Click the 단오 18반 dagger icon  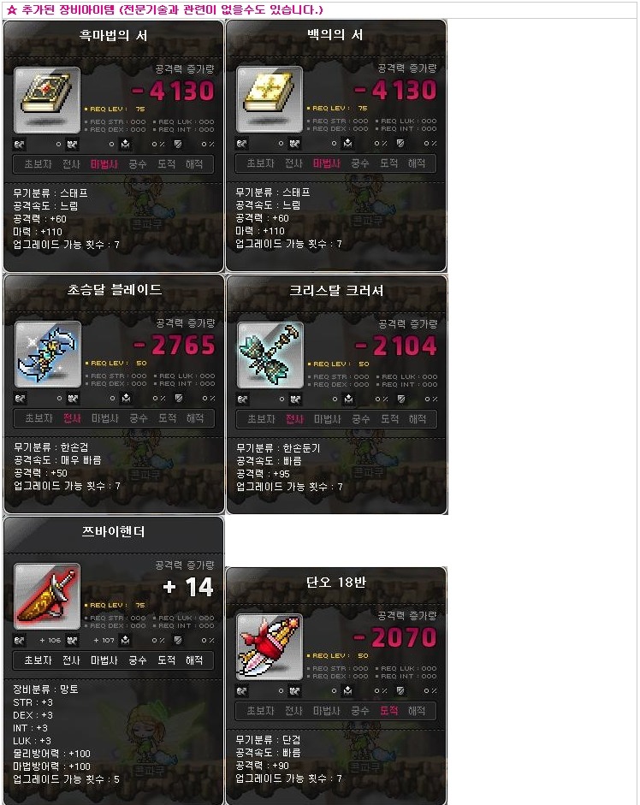point(270,647)
